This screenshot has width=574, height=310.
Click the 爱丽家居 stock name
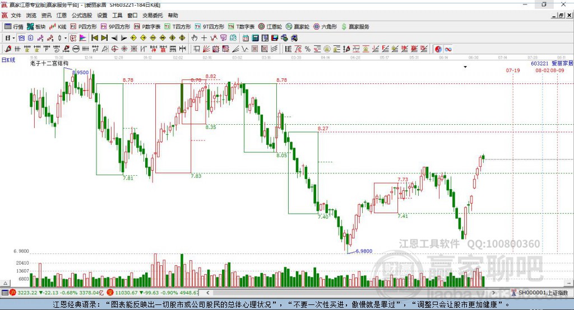point(562,63)
